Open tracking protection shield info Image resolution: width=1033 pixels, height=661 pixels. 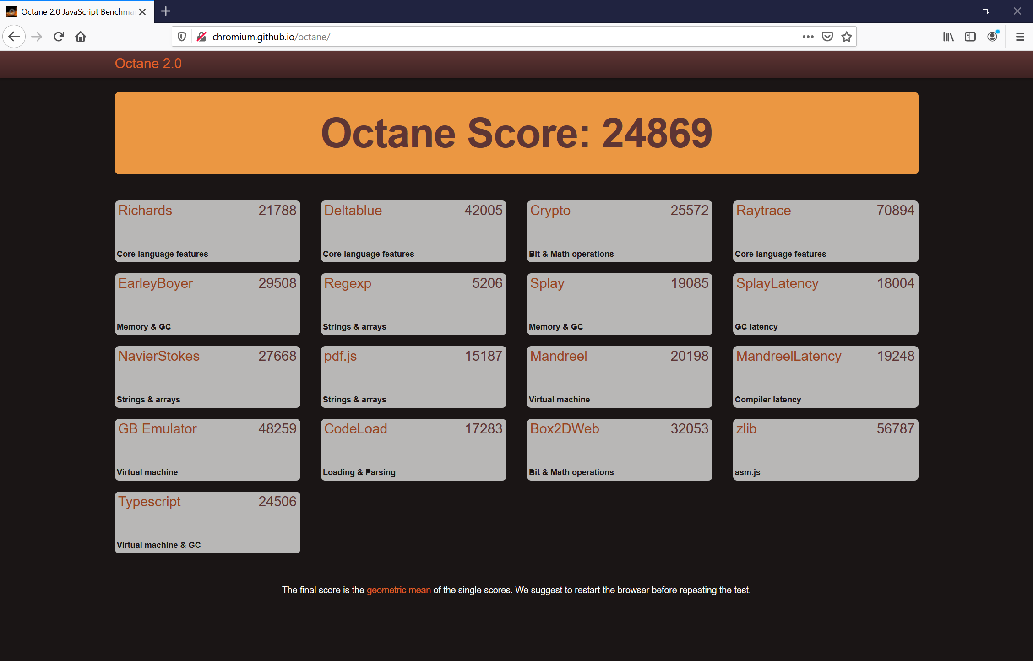(182, 37)
